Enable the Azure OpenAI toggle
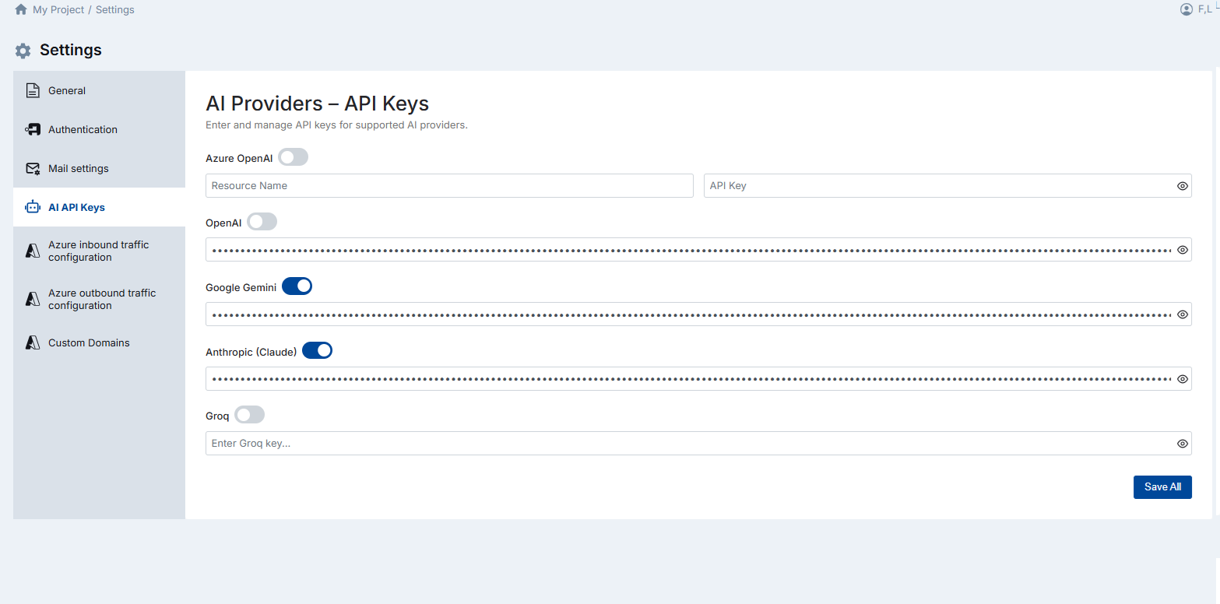 [293, 156]
